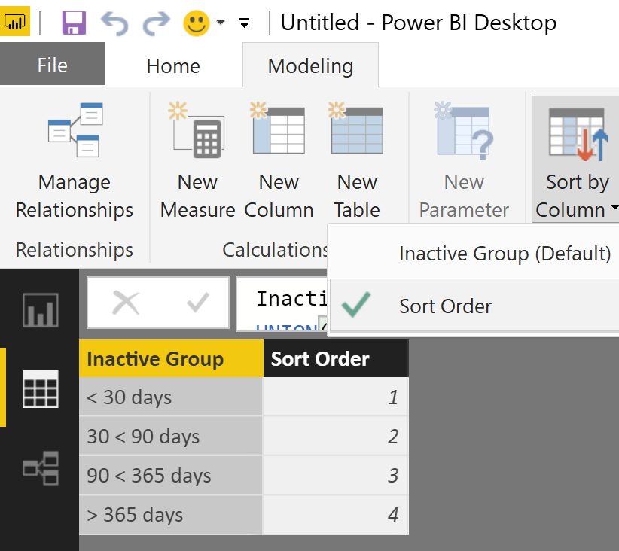619x551 pixels.
Task: Open Manage Relationships
Action: pyautogui.click(x=75, y=160)
